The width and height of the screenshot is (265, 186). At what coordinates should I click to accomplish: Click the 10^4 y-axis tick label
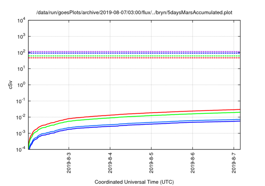click(21, 20)
